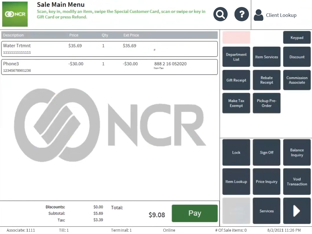Screen dimensions: 312x234
Task: Click the Associate: 1111 status entry
Action: tap(21, 230)
